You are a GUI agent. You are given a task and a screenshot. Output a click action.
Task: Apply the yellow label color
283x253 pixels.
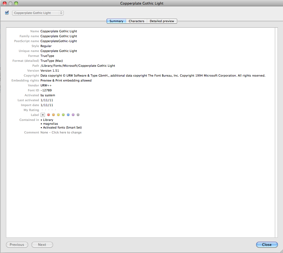coord(58,115)
